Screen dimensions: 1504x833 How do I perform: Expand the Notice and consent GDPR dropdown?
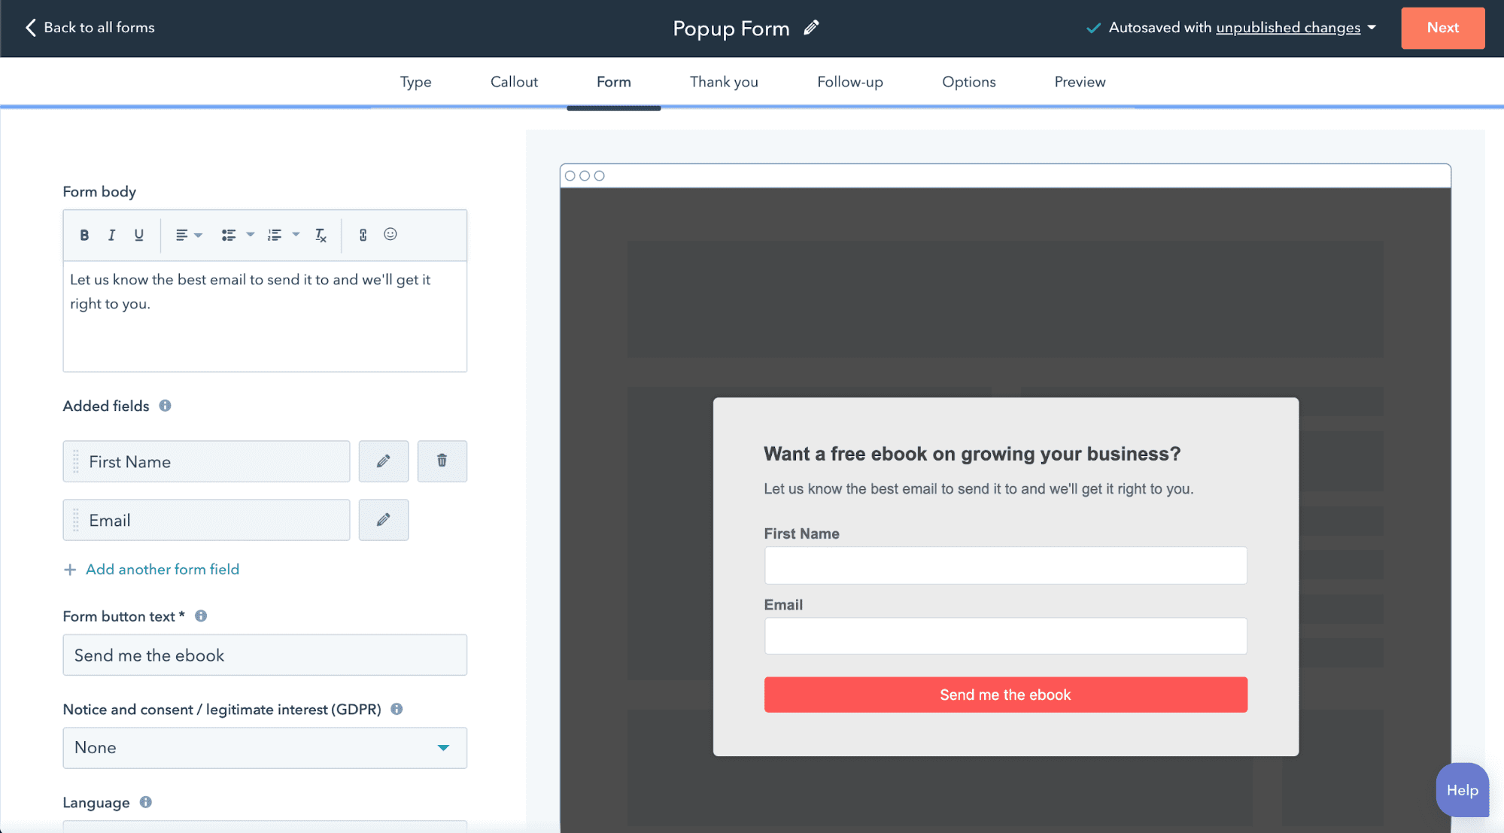[444, 746]
